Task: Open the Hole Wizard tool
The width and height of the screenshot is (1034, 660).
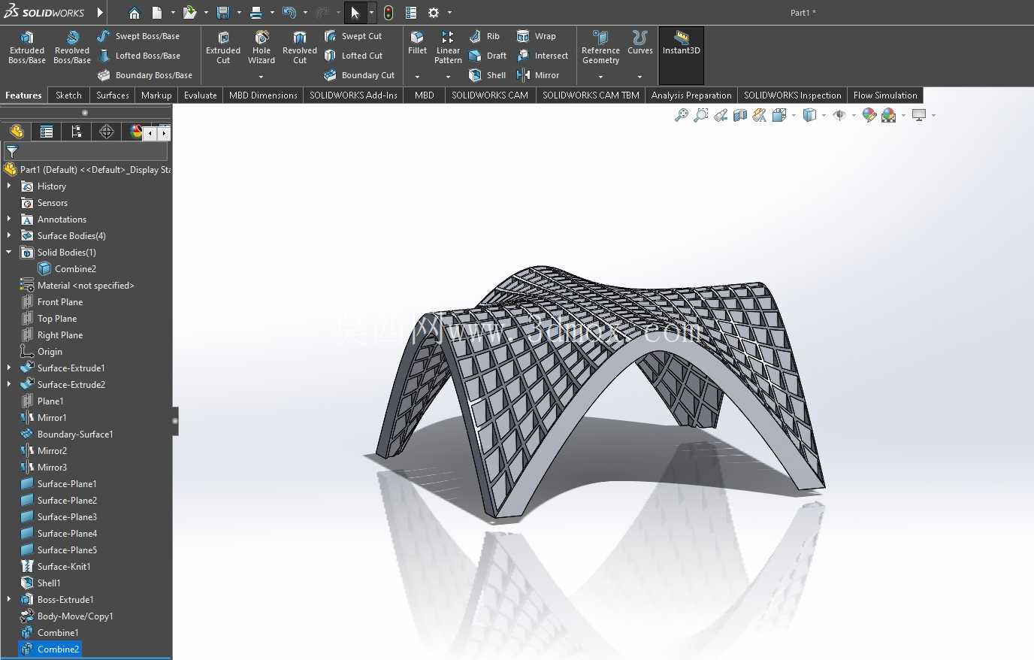Action: (x=262, y=47)
